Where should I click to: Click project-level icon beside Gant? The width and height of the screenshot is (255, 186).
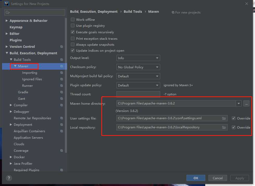[62, 99]
